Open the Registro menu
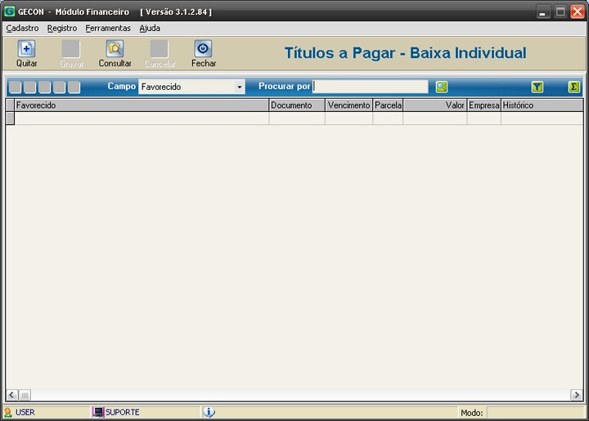 [62, 28]
